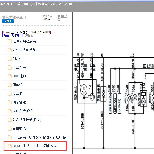Click the page icon beside 倒车灯

click(10, 85)
